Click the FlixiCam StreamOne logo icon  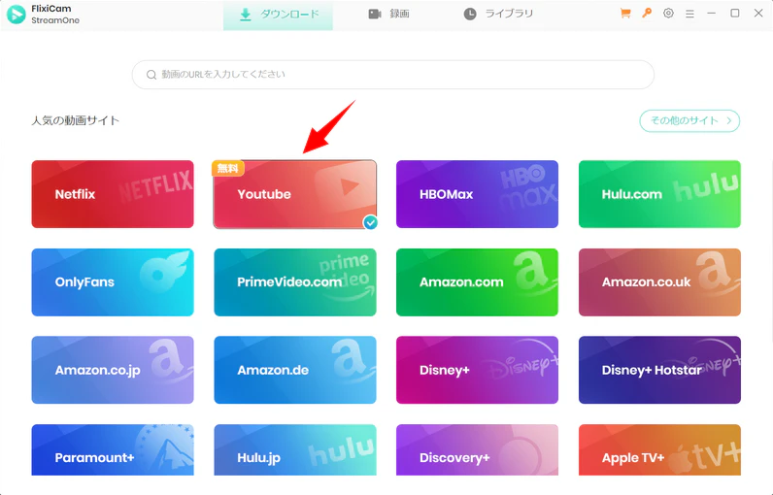click(17, 15)
